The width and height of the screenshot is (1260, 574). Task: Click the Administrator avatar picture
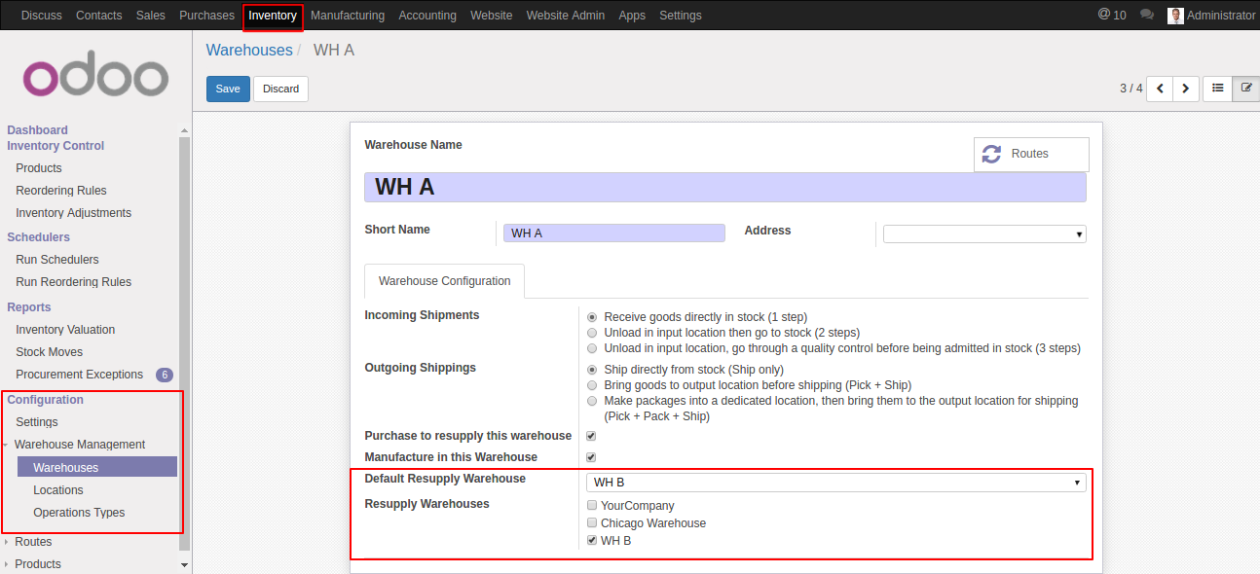click(1175, 16)
